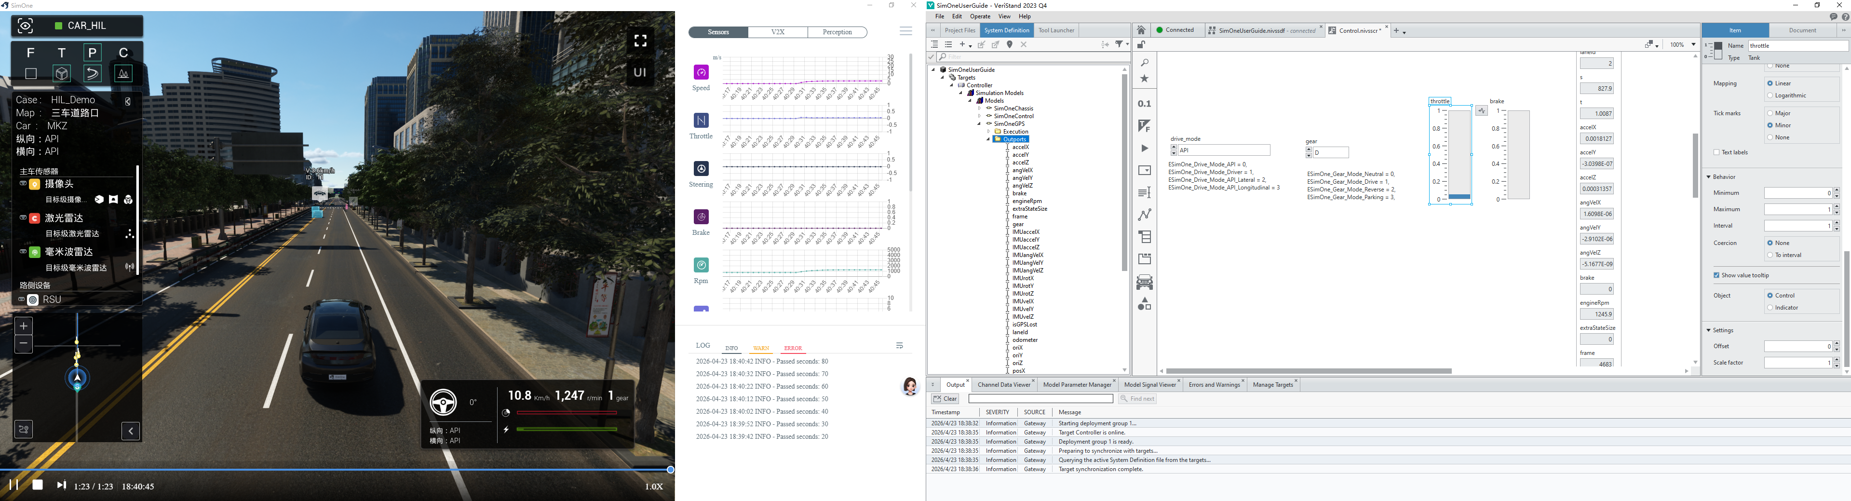The height and width of the screenshot is (501, 1851).
Task: Open the Tool Launcher tab
Action: pos(1056,30)
